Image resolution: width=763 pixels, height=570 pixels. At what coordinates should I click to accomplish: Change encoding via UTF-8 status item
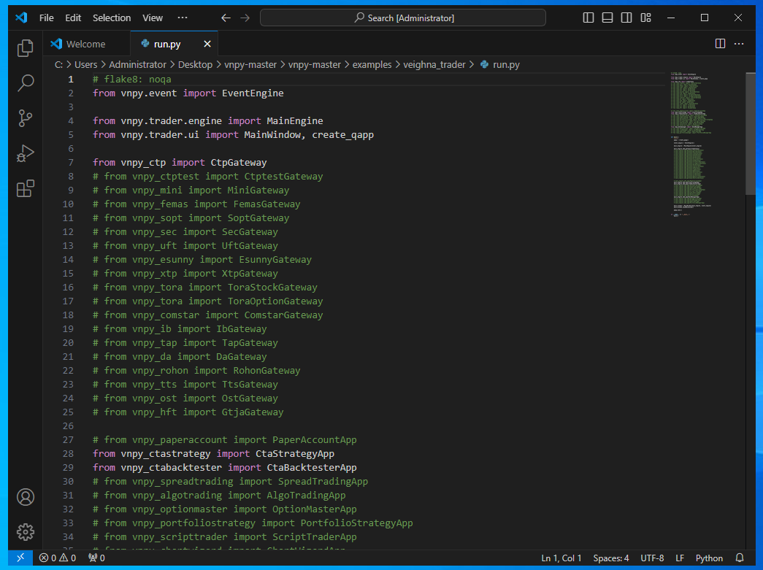pyautogui.click(x=652, y=558)
